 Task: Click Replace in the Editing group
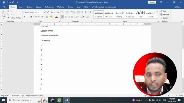coord(165,15)
